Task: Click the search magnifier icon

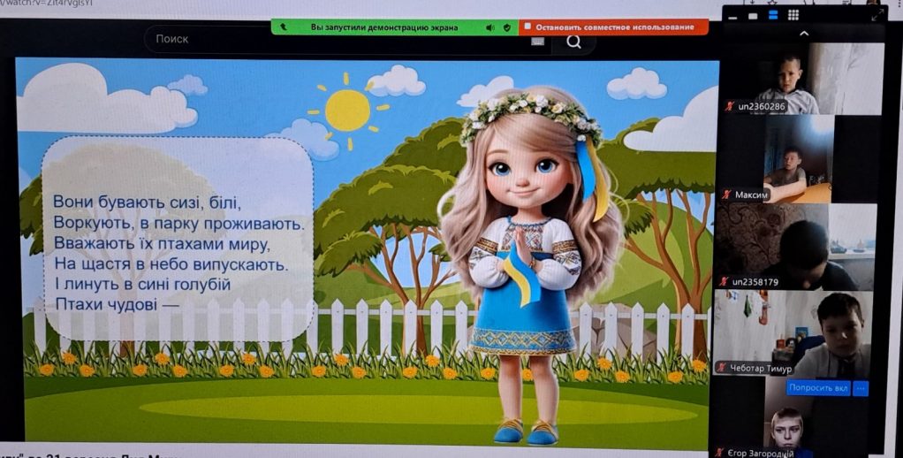Action: click(573, 42)
